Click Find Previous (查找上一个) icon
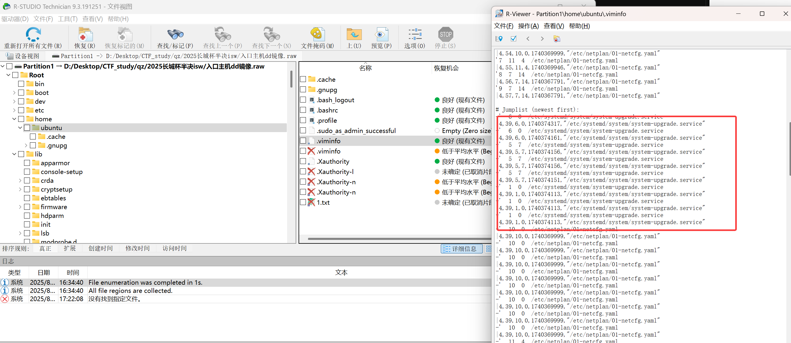The image size is (791, 343). [222, 34]
